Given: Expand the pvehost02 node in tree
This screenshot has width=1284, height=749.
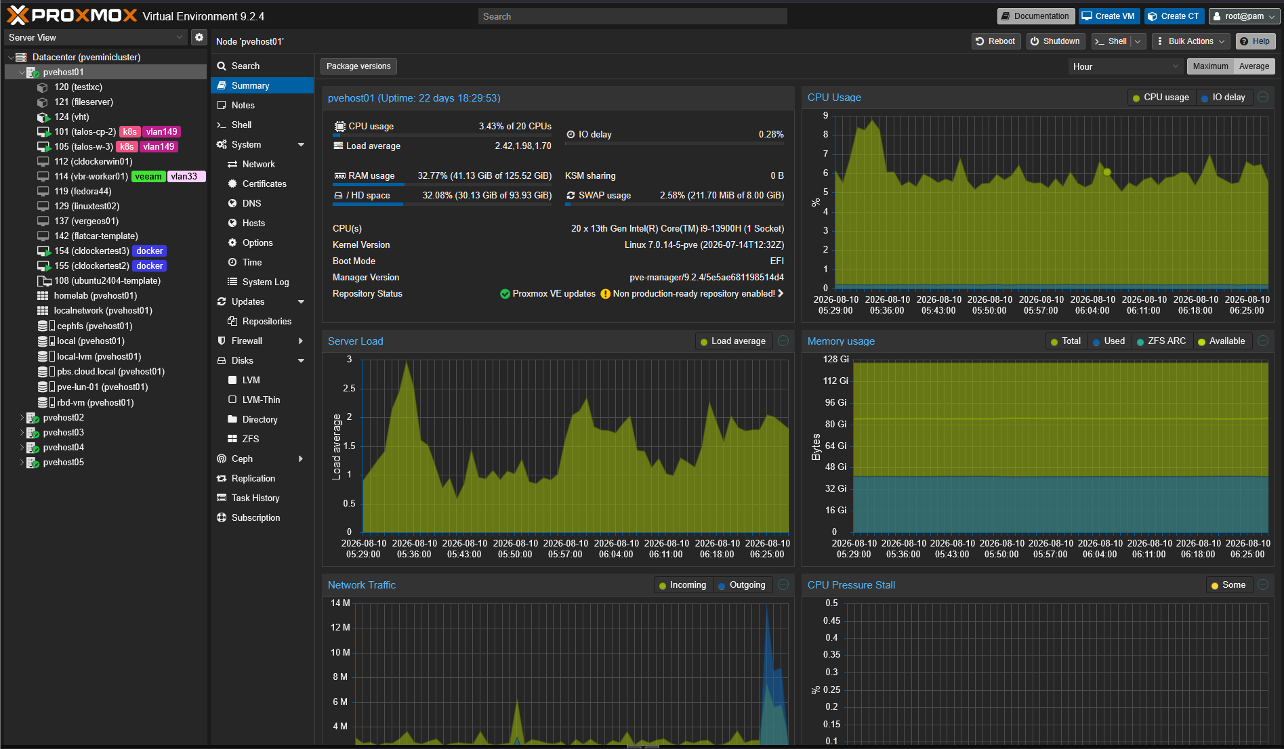Looking at the screenshot, I should [x=22, y=418].
